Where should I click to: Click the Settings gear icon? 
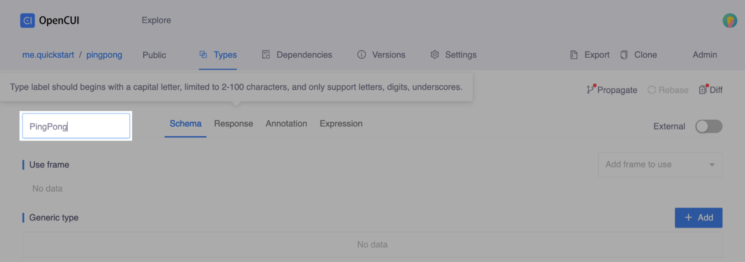coord(435,55)
